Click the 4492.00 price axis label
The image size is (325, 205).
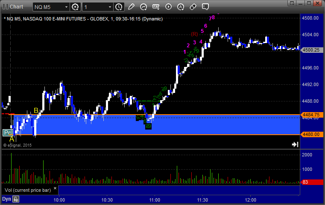click(310, 84)
